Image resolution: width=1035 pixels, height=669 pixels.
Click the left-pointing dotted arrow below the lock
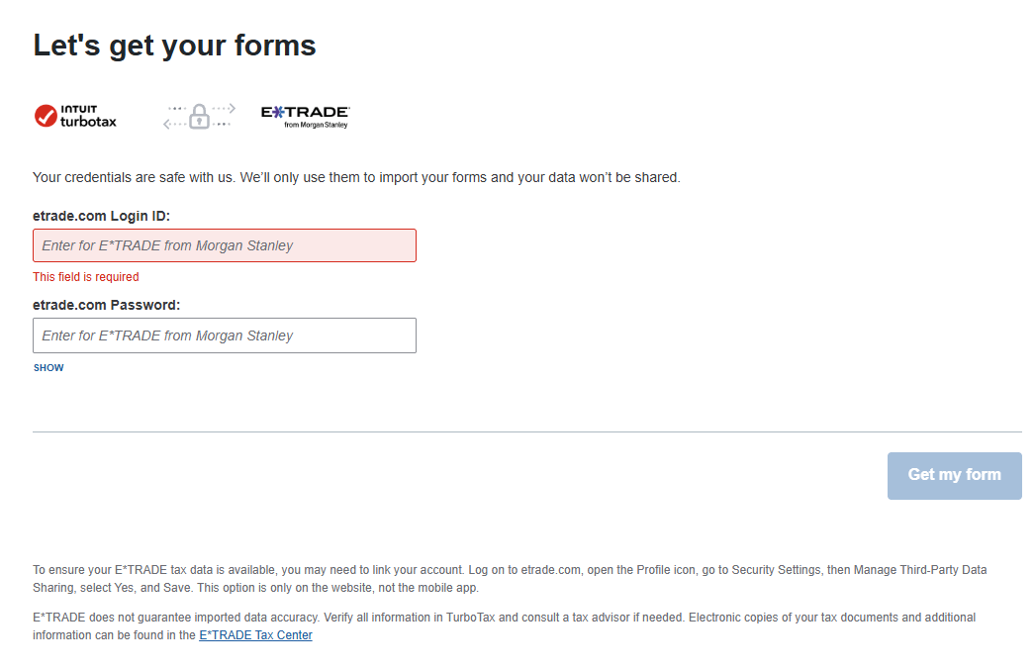(176, 125)
